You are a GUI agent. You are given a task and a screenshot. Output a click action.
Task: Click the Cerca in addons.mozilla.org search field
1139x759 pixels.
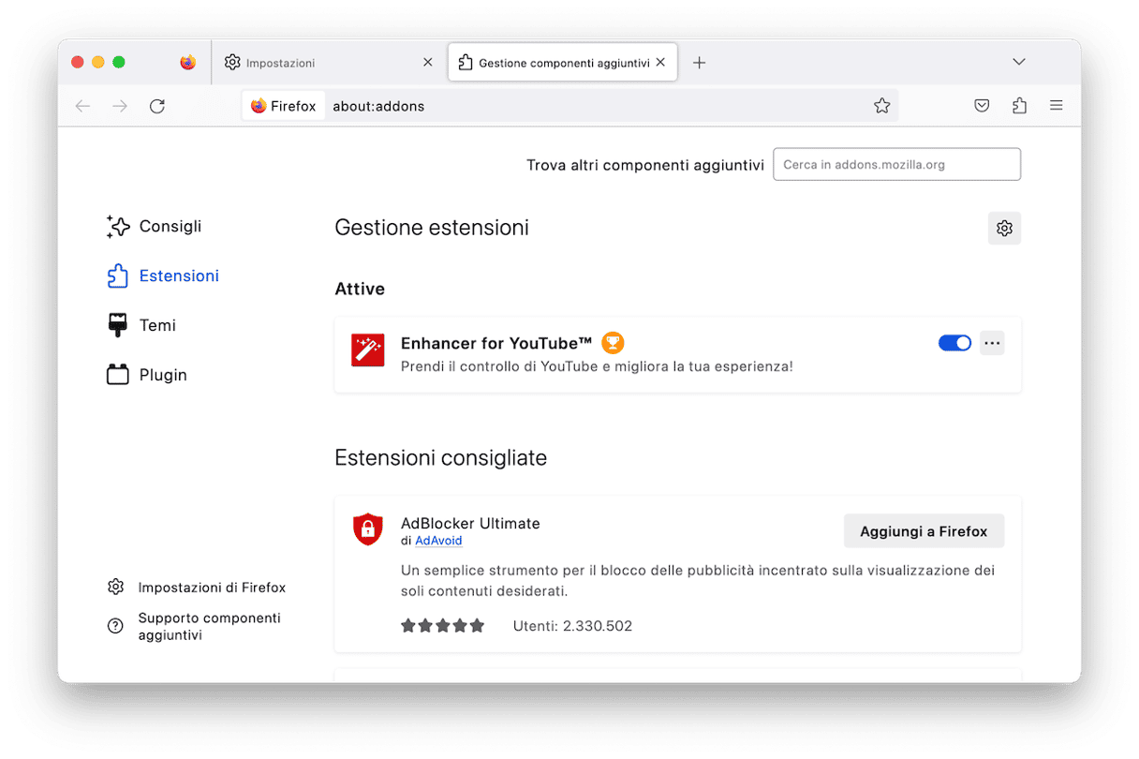[896, 165]
